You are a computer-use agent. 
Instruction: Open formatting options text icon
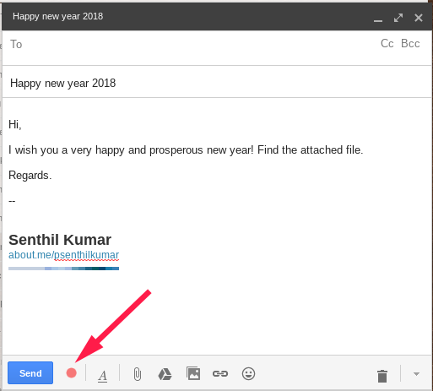(103, 376)
